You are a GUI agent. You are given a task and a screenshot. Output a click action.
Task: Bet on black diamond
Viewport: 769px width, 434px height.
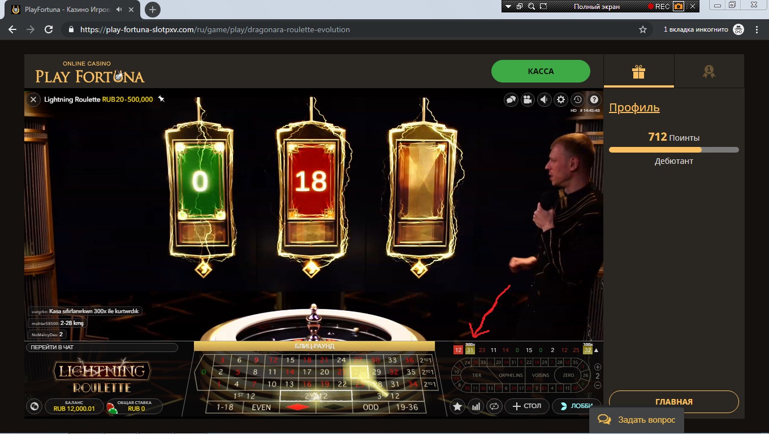point(334,407)
